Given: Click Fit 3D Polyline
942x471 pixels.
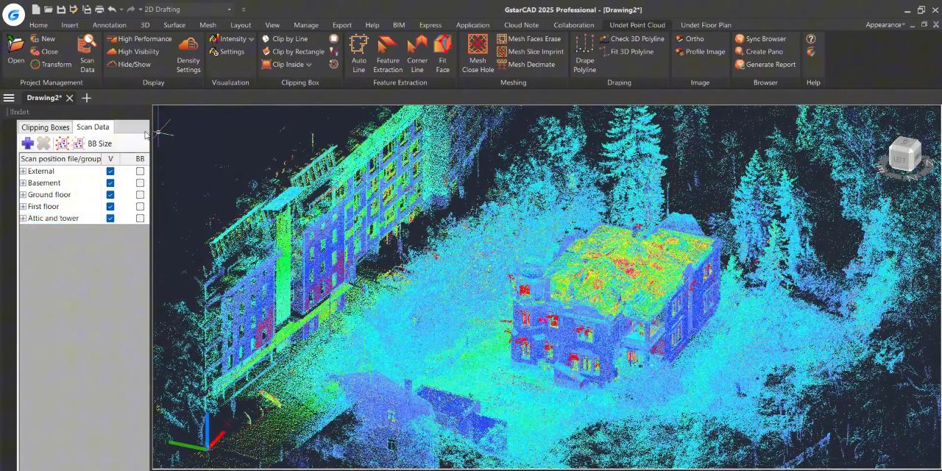Looking at the screenshot, I should [626, 52].
